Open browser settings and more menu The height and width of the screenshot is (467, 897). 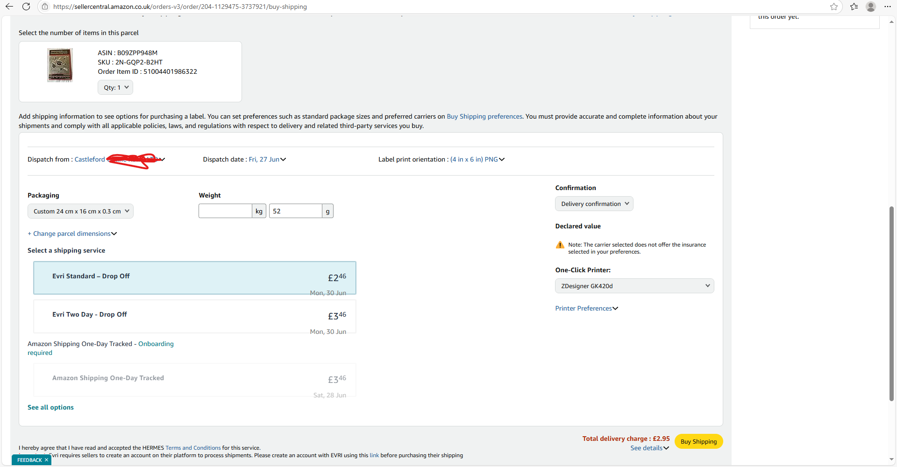click(x=888, y=7)
